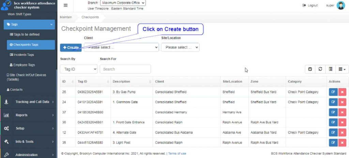
Task: Open the columns grid dropdown
Action: (342, 69)
